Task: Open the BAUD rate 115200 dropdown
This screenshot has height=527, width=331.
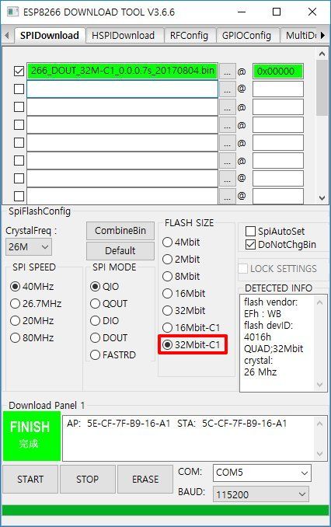Action: pyautogui.click(x=261, y=494)
